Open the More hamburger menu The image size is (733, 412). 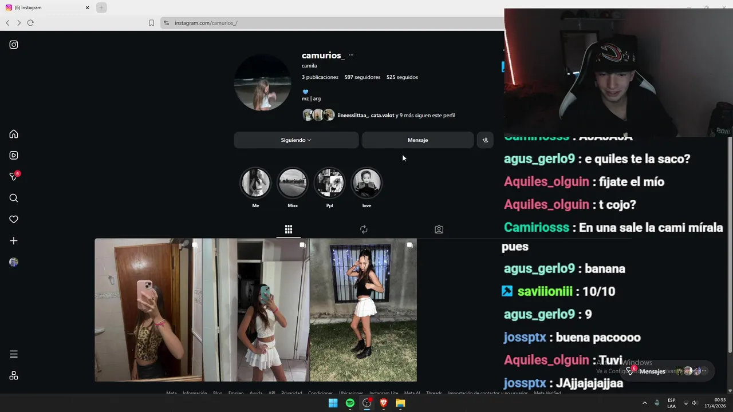click(x=14, y=354)
